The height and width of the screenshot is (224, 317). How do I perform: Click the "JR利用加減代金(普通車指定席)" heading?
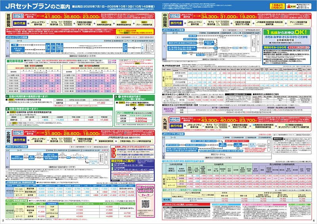tap(21, 183)
